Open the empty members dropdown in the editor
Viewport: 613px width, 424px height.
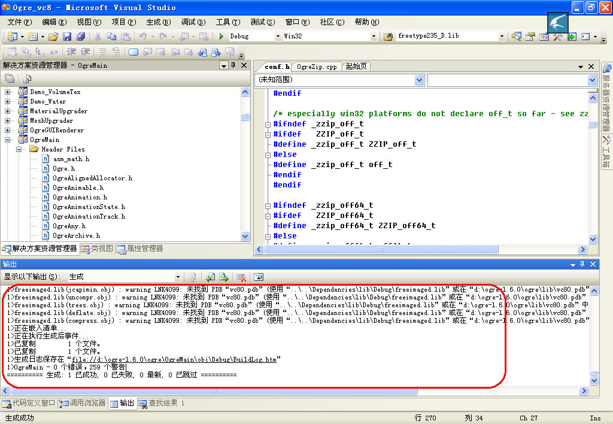[592, 80]
